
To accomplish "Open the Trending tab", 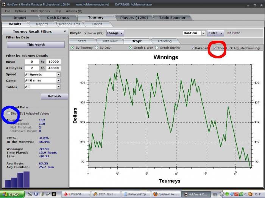I will pyautogui.click(x=164, y=41).
